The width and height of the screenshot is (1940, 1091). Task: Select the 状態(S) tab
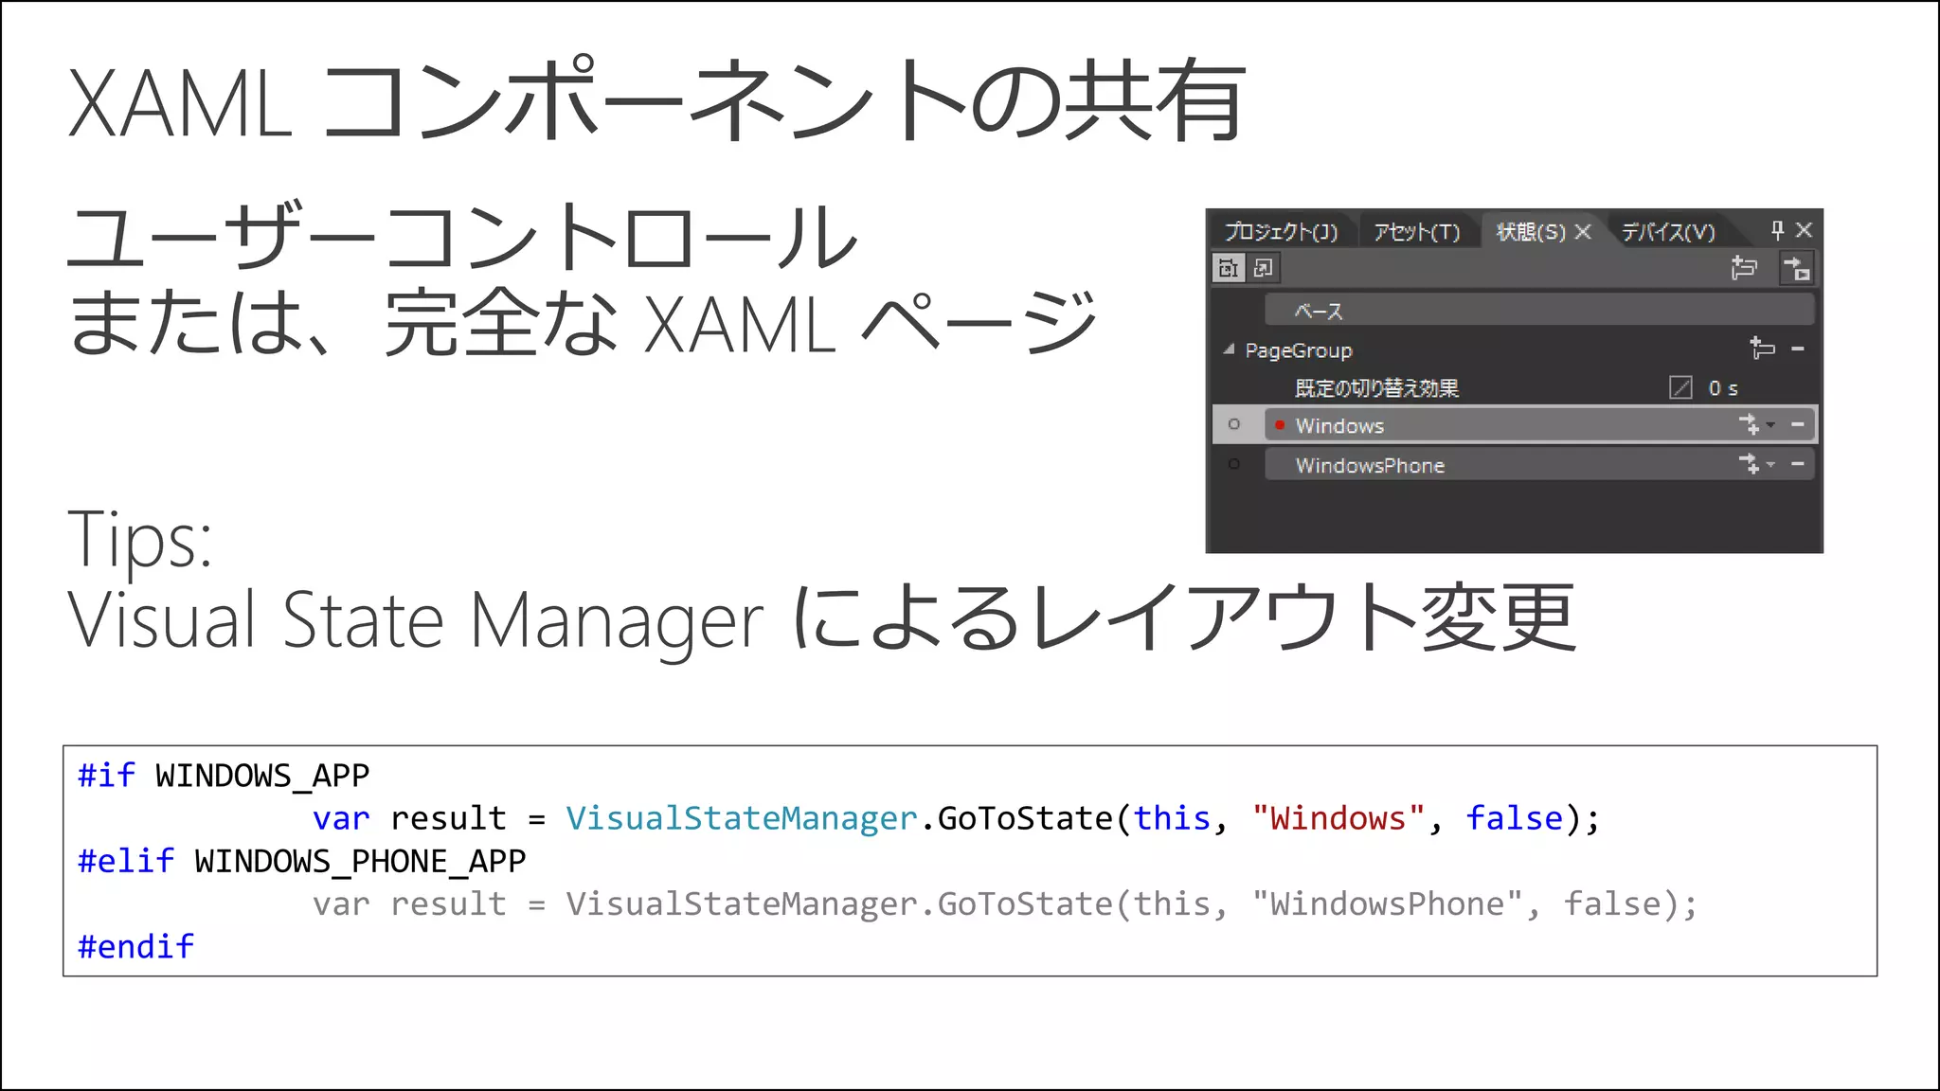click(1531, 232)
